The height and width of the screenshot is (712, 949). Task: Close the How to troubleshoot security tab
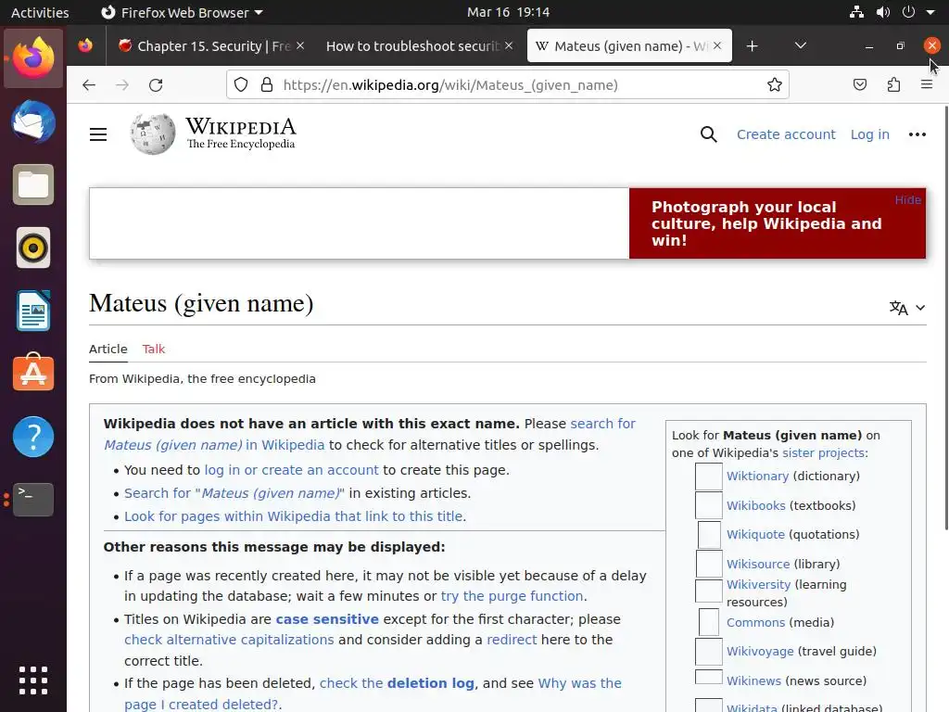509,45
